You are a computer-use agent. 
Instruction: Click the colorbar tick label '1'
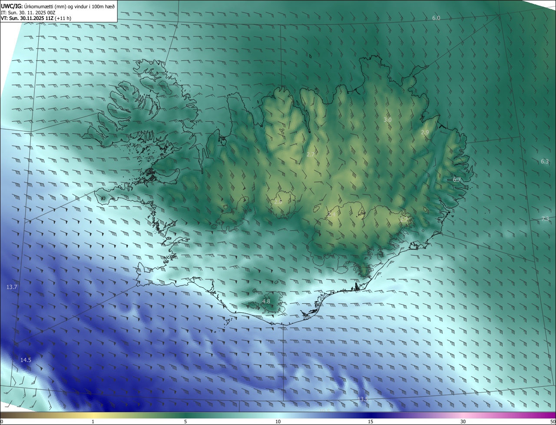coord(93,422)
